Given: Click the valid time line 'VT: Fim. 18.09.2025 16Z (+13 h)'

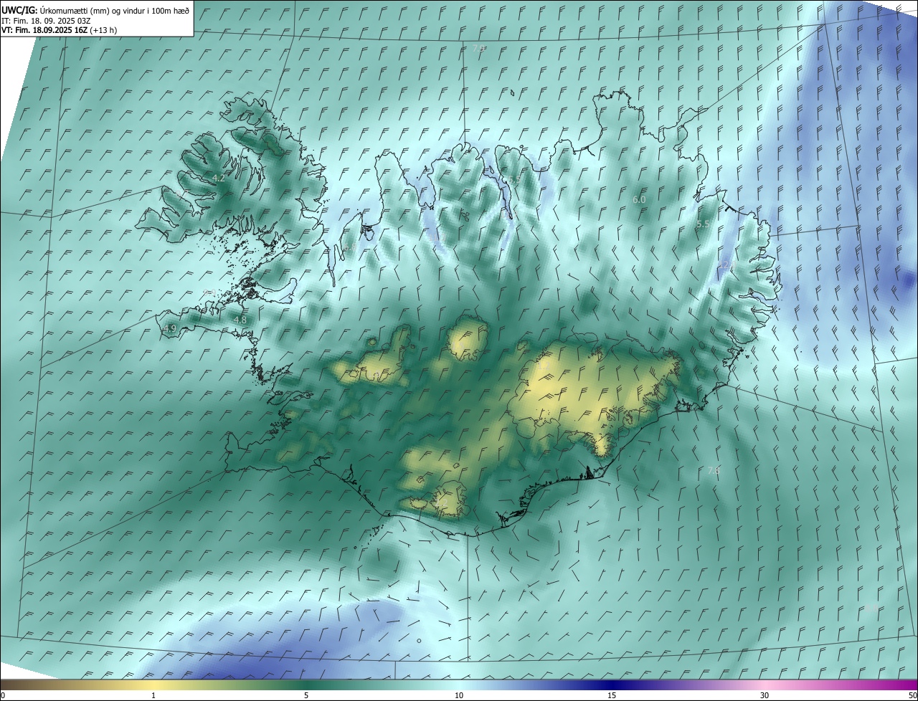Looking at the screenshot, I should pyautogui.click(x=60, y=30).
